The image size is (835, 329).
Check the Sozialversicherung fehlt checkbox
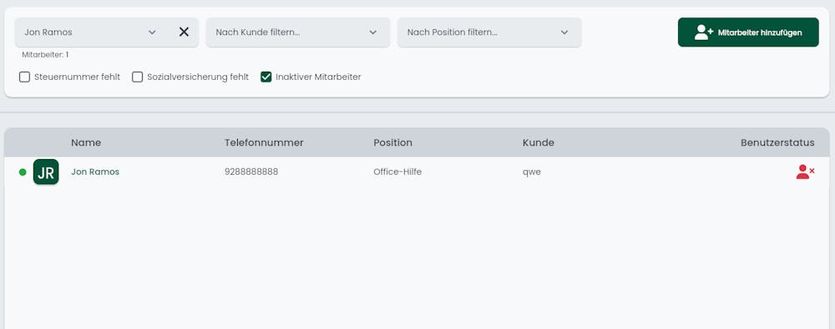138,77
